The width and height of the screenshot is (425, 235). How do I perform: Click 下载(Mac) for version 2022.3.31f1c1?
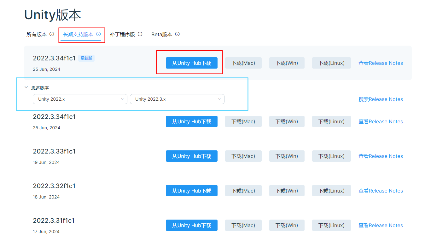click(x=243, y=225)
